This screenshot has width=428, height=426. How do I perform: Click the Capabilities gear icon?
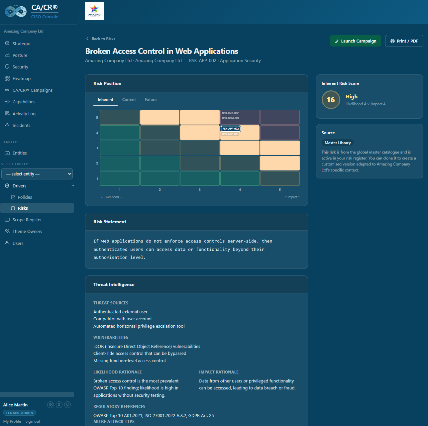pos(7,102)
